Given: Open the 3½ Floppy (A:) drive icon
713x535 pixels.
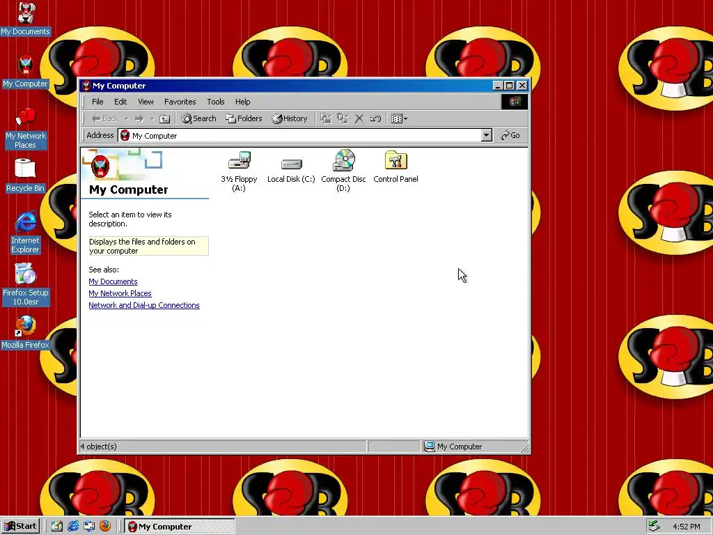Looking at the screenshot, I should click(240, 161).
